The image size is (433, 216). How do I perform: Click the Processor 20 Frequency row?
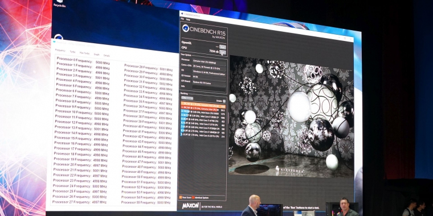click(x=80, y=165)
